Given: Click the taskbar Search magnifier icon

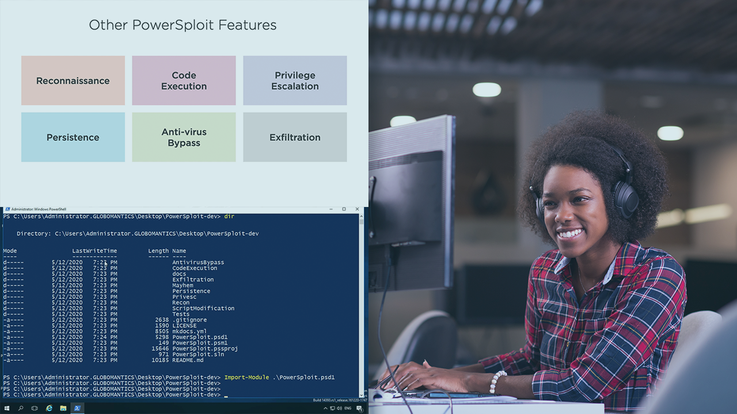Looking at the screenshot, I should coord(21,408).
